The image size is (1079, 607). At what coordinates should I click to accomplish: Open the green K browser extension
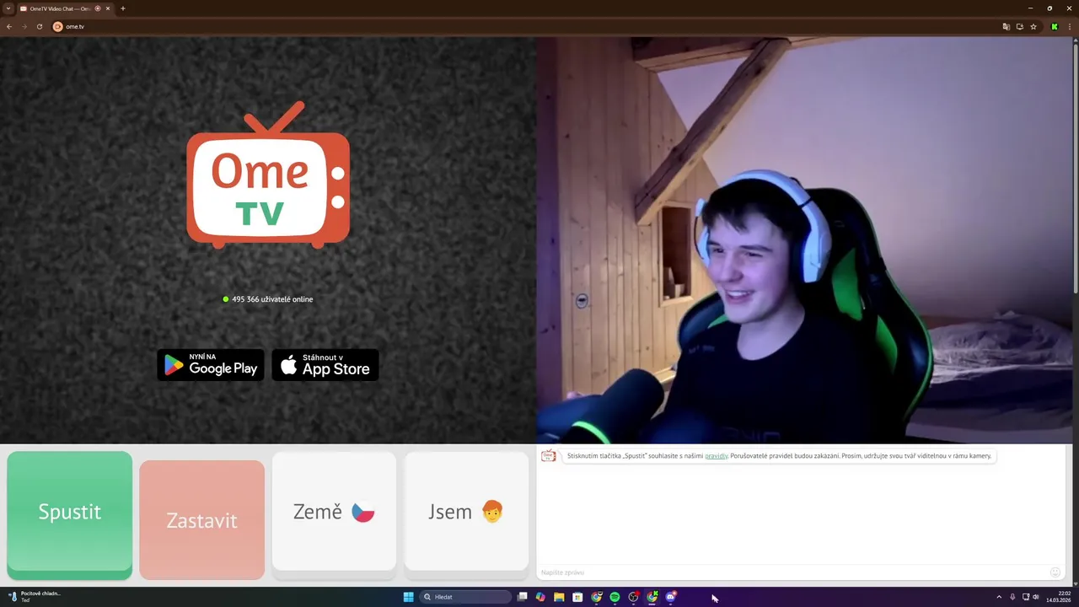tap(1055, 26)
